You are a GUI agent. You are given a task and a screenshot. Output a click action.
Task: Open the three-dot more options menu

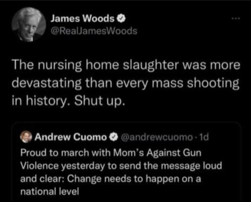[236, 18]
